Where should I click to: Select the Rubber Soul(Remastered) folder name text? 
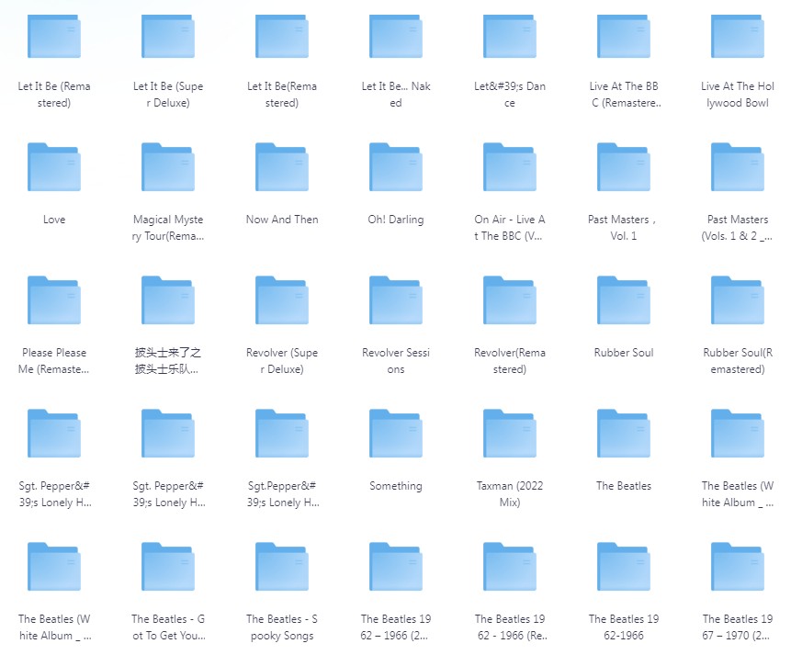tap(738, 361)
